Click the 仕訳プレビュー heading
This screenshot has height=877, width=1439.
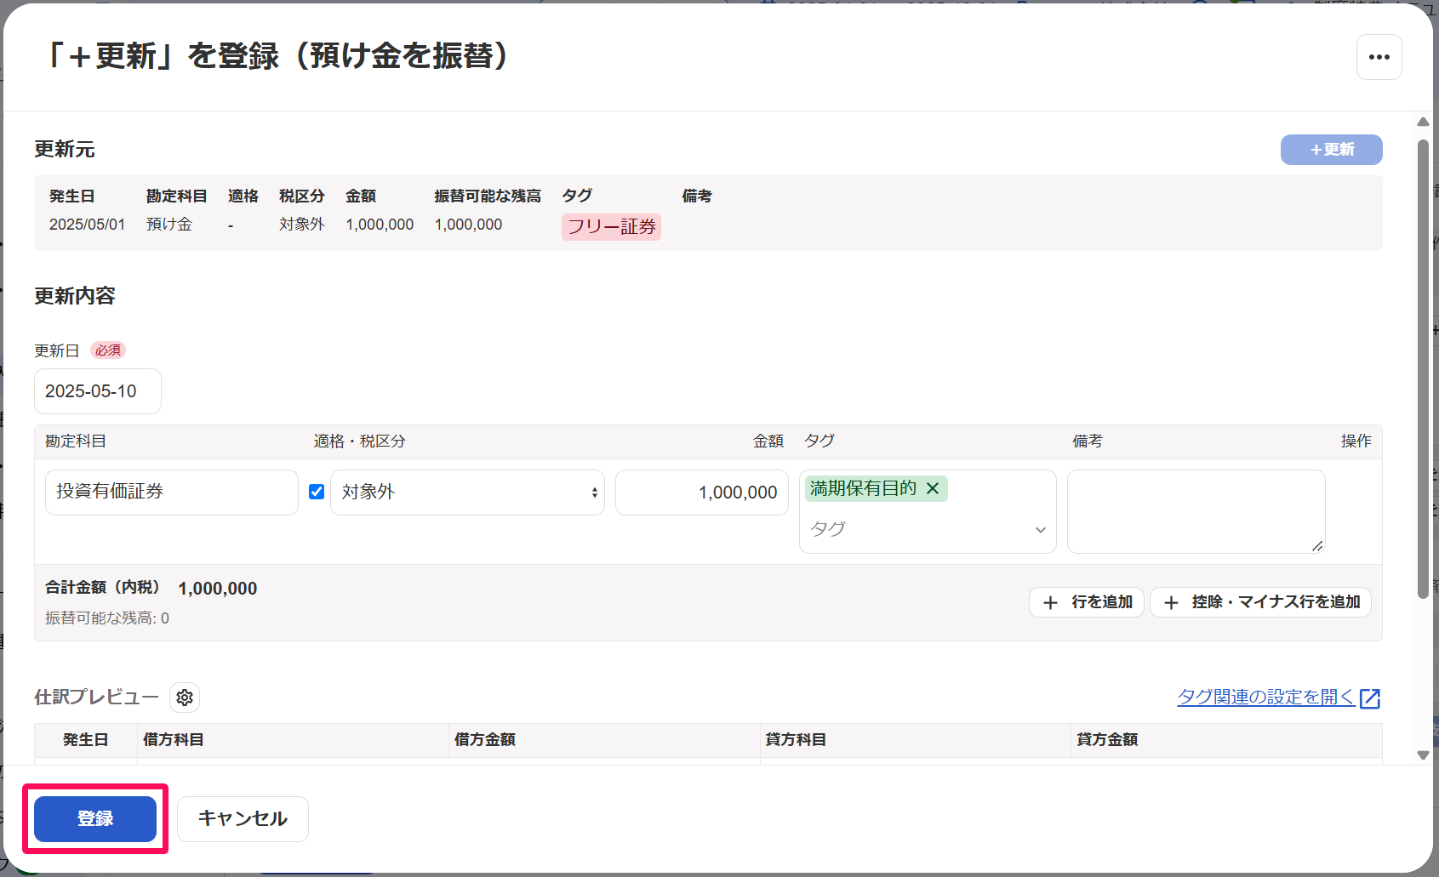click(x=96, y=698)
